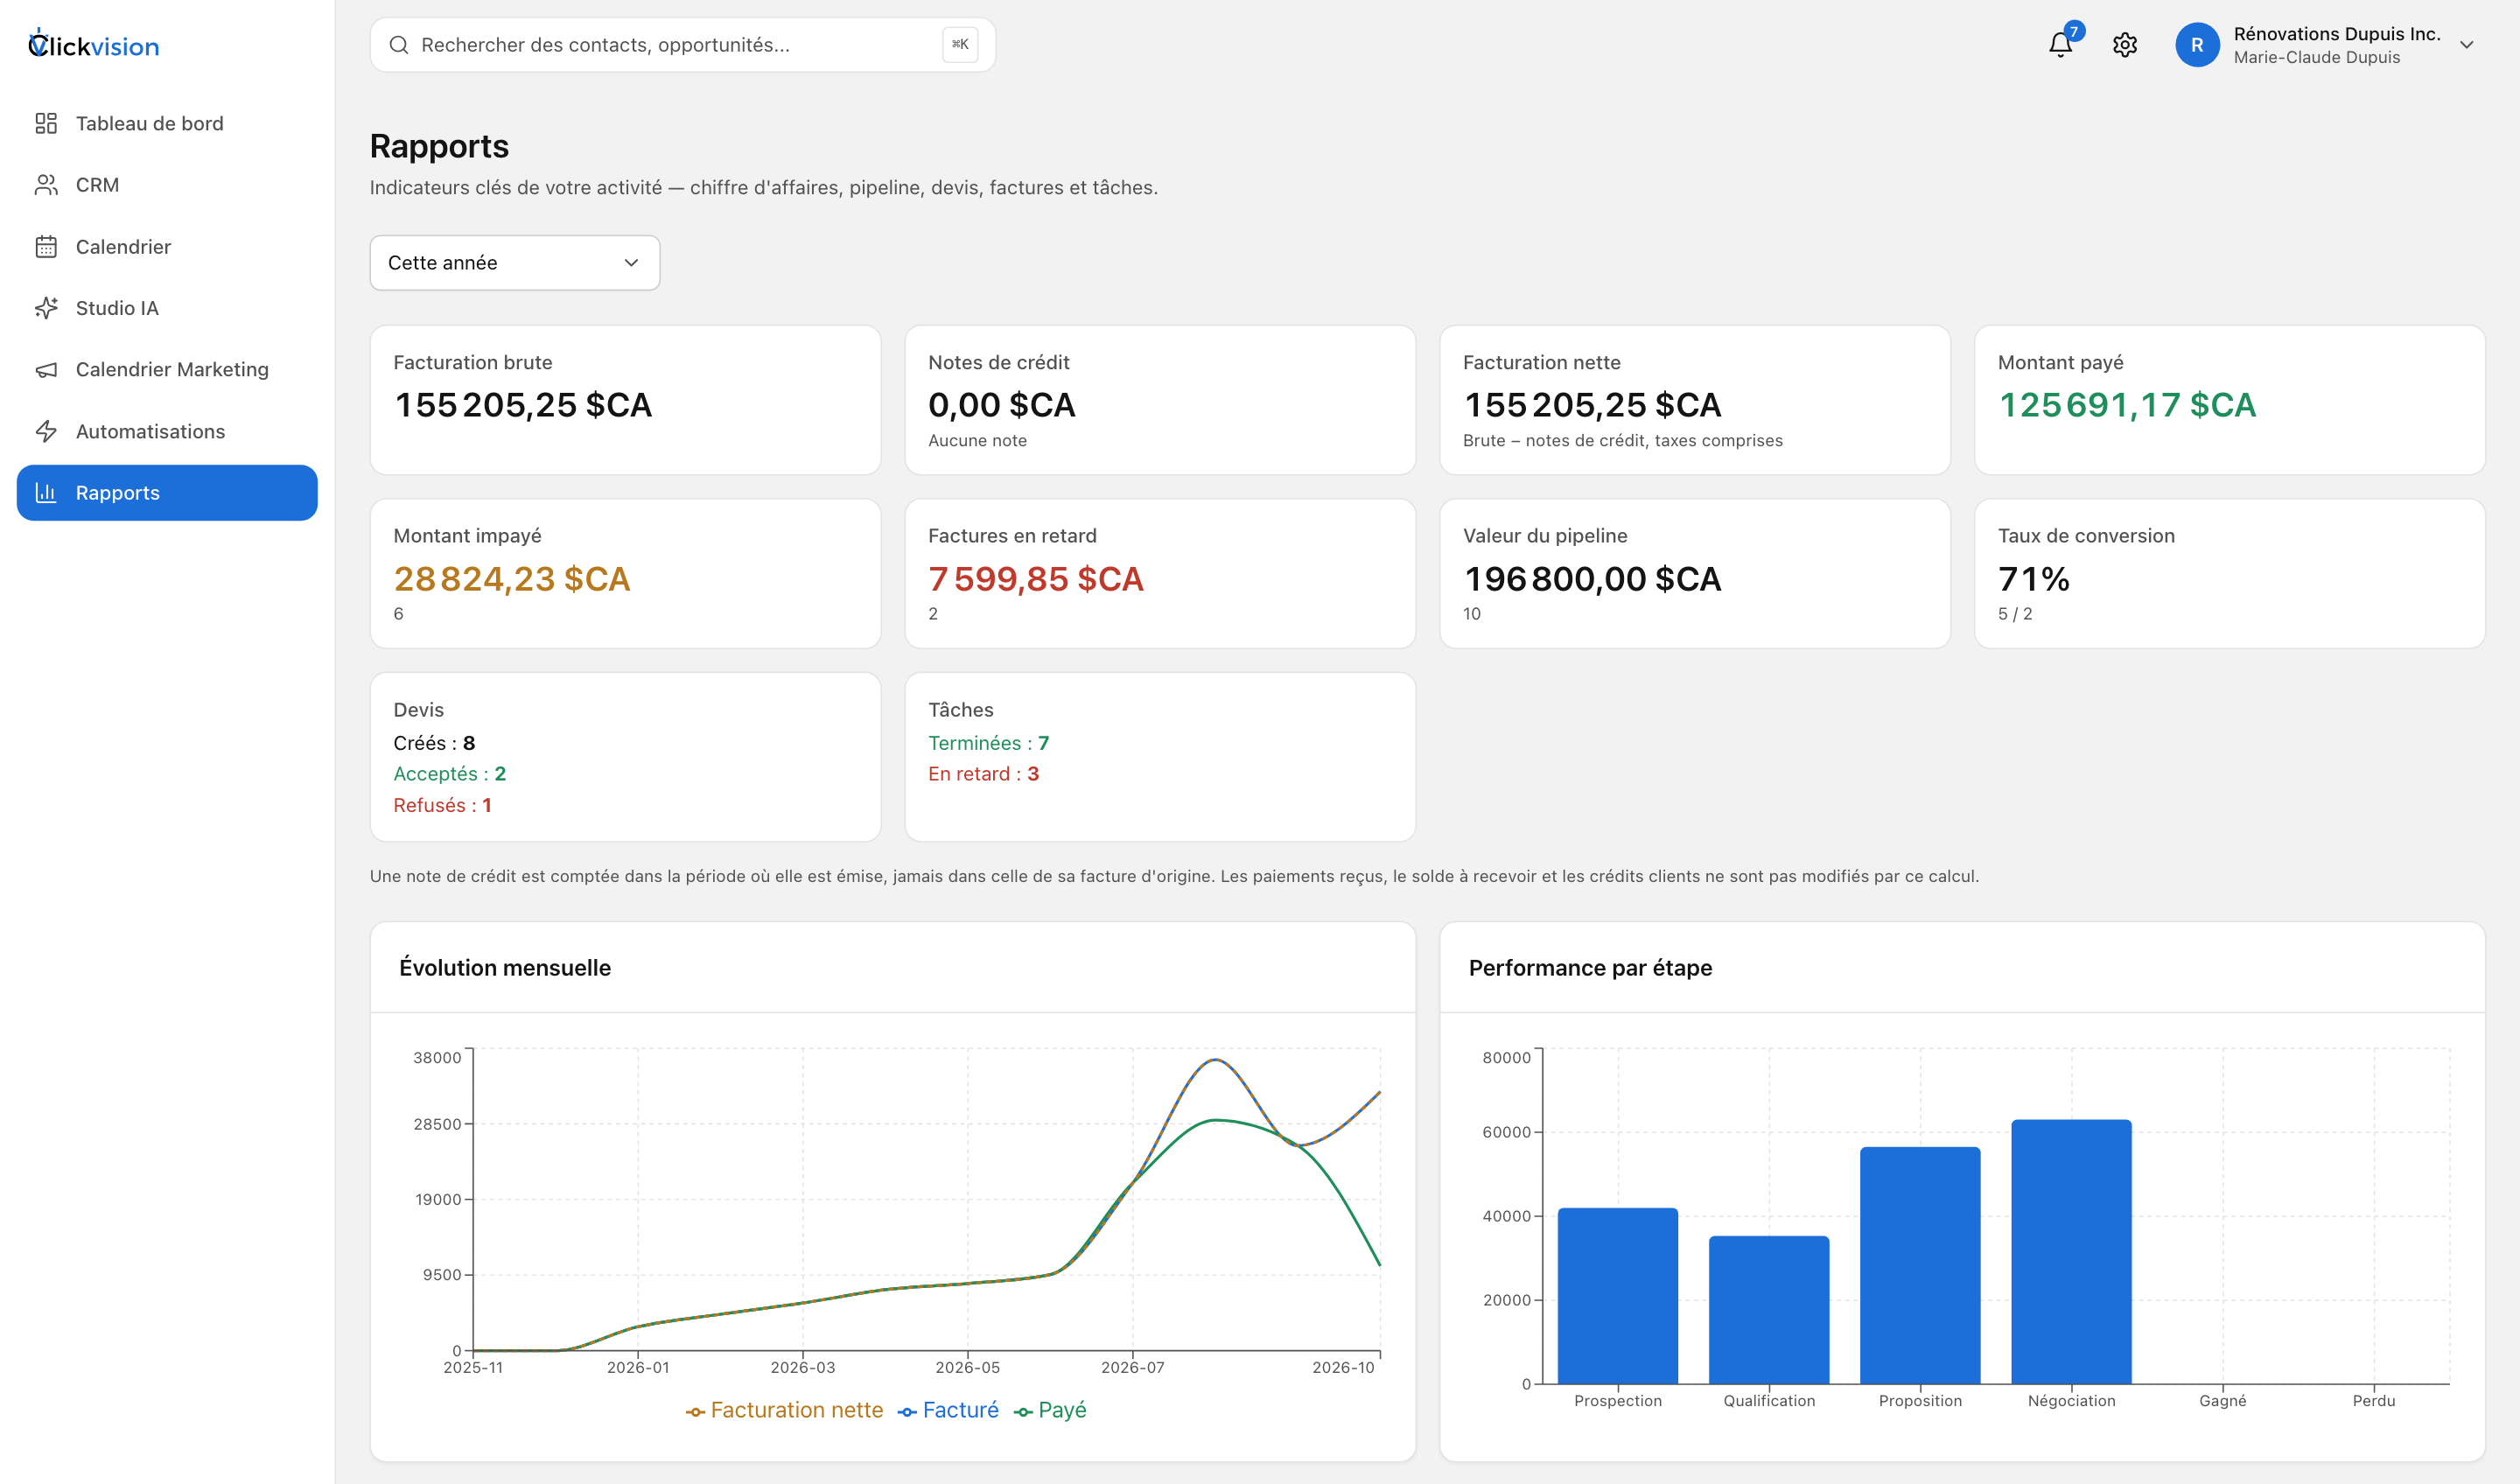The image size is (2520, 1484).
Task: Click the Négociation bar
Action: pos(2072,1252)
